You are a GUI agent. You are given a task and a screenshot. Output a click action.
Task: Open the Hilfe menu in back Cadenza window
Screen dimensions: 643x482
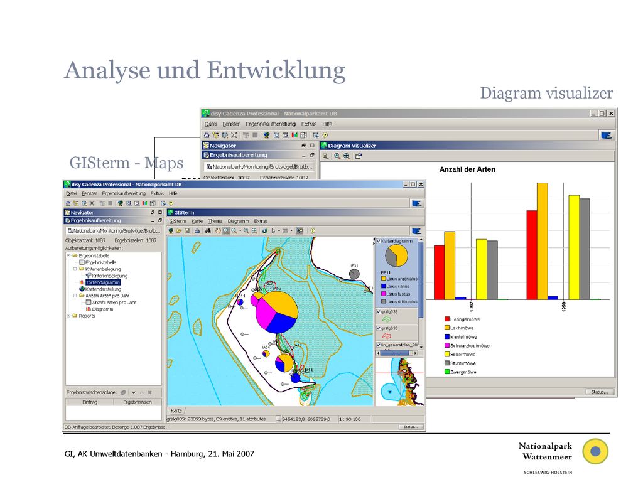(327, 124)
